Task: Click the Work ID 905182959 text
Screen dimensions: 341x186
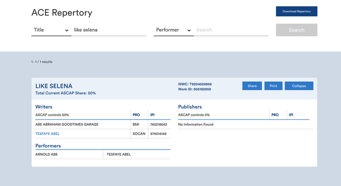Action: (194, 89)
